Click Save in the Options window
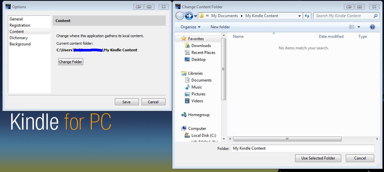Image resolution: width=384 pixels, height=172 pixels. (x=127, y=102)
